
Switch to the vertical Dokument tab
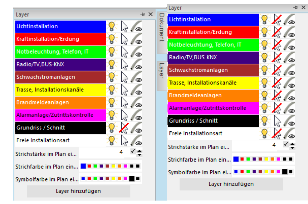click(x=161, y=27)
